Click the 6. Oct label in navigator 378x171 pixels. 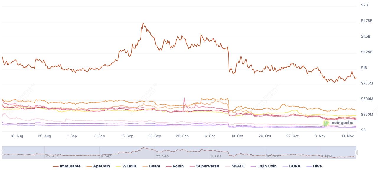216,156
